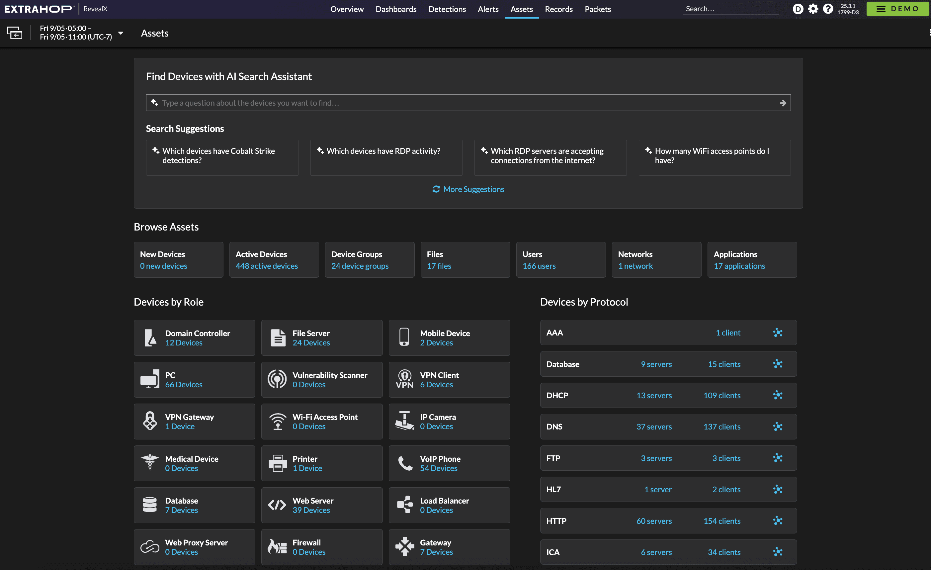Open the time interval dropdown

(x=121, y=33)
